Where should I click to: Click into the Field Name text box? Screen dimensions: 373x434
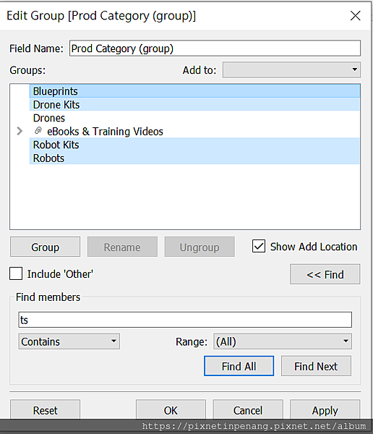tap(215, 48)
